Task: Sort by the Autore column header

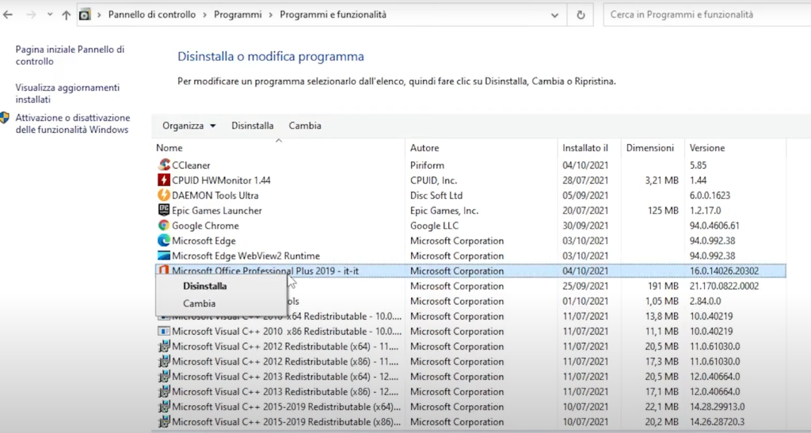Action: pos(482,148)
